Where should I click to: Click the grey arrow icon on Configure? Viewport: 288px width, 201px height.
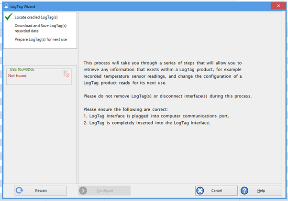83,190
